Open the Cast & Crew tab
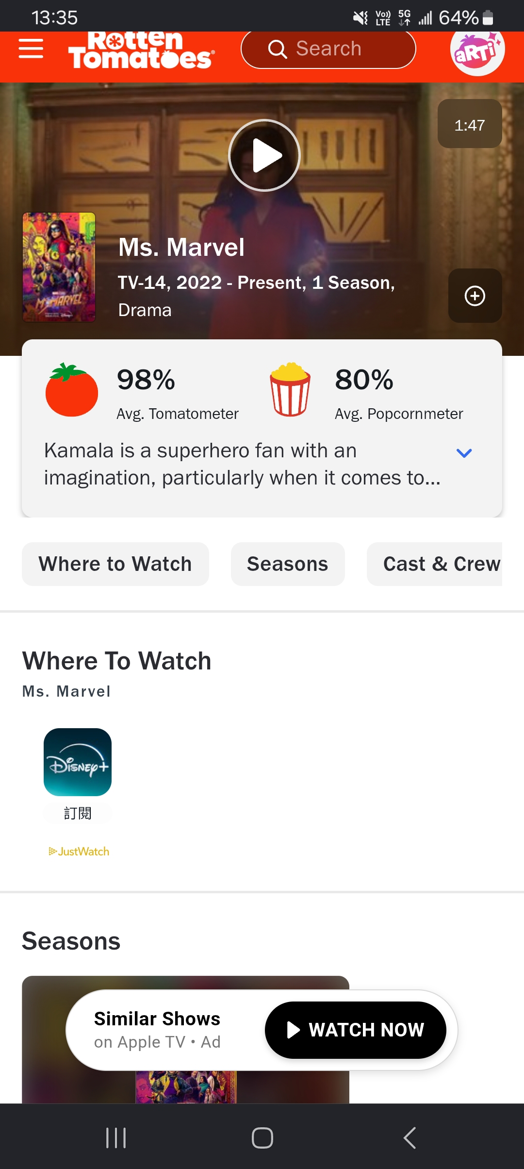524x1169 pixels. (435, 564)
